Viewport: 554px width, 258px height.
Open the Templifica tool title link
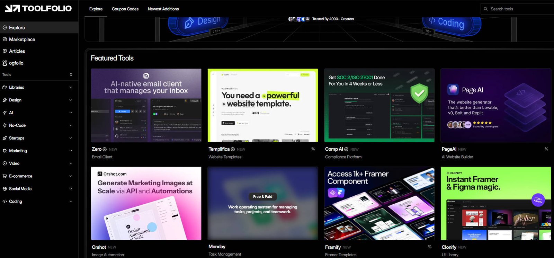point(219,149)
